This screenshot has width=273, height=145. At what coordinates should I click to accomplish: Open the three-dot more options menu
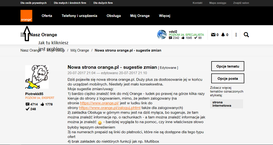(x=236, y=35)
